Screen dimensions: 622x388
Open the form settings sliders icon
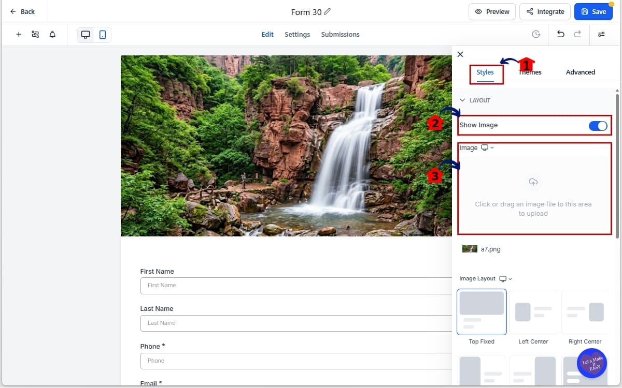point(601,34)
